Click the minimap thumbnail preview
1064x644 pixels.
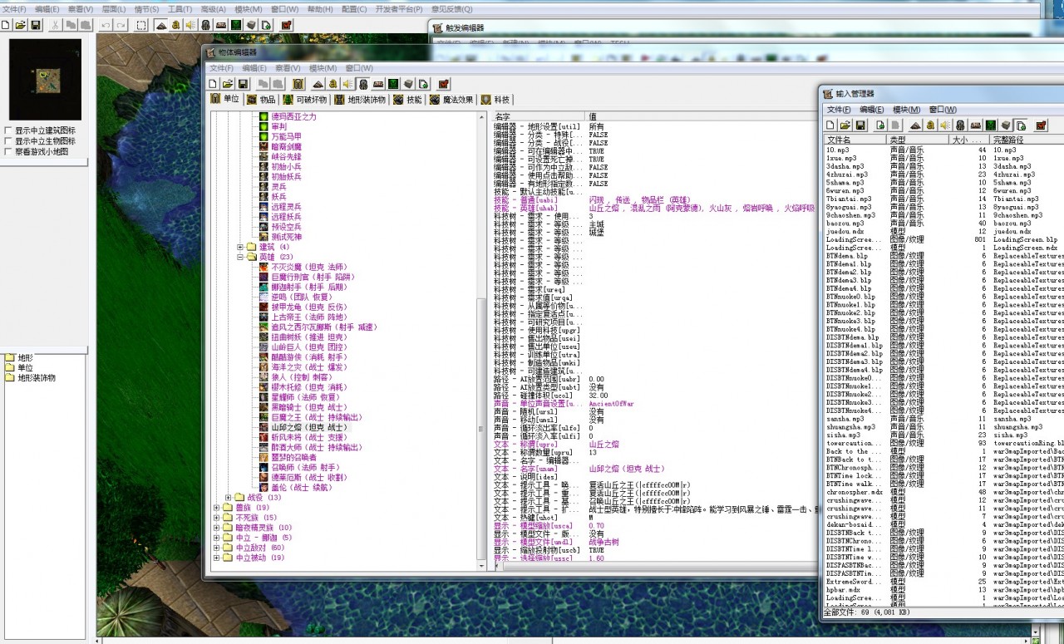[46, 80]
